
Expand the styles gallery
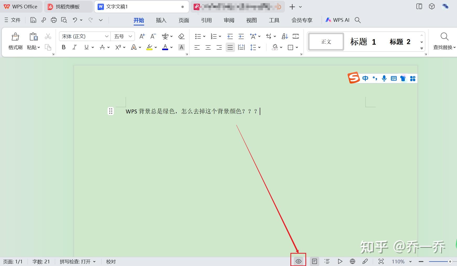(422, 48)
